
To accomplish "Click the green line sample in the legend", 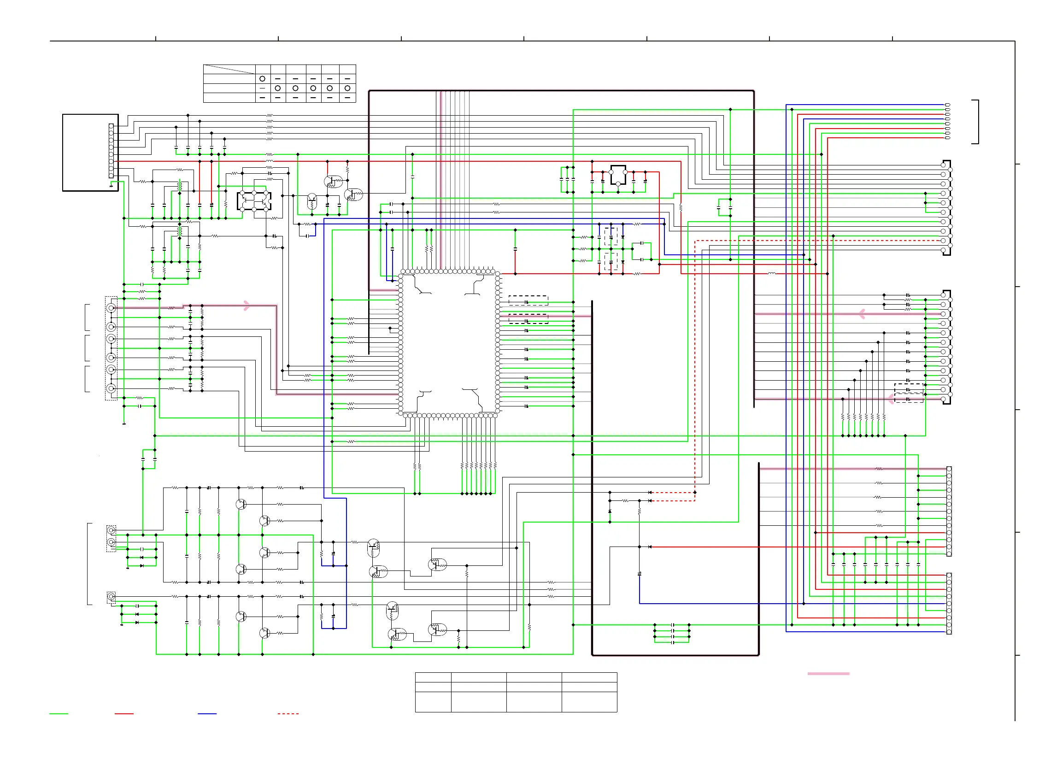I will [x=59, y=713].
